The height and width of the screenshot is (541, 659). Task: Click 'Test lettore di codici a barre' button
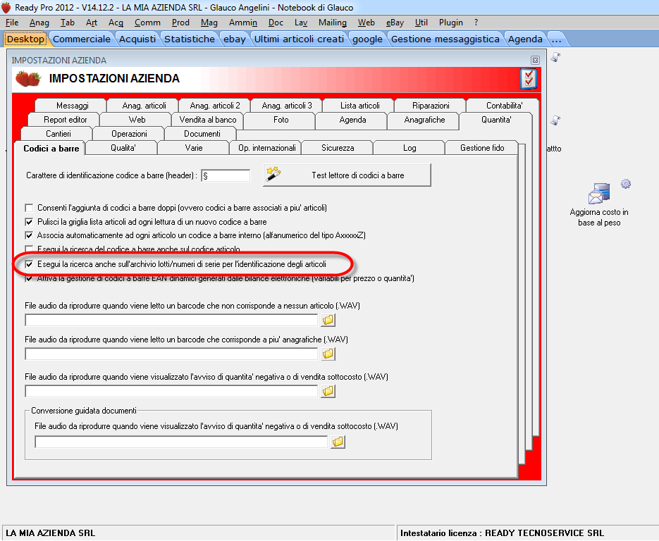point(347,175)
